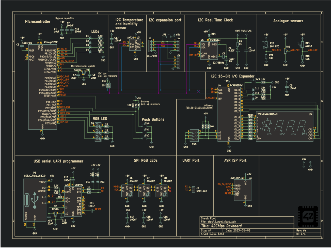Select the 32.768kHz crystal Y3
This screenshot has width=331, height=248.
(x=223, y=57)
